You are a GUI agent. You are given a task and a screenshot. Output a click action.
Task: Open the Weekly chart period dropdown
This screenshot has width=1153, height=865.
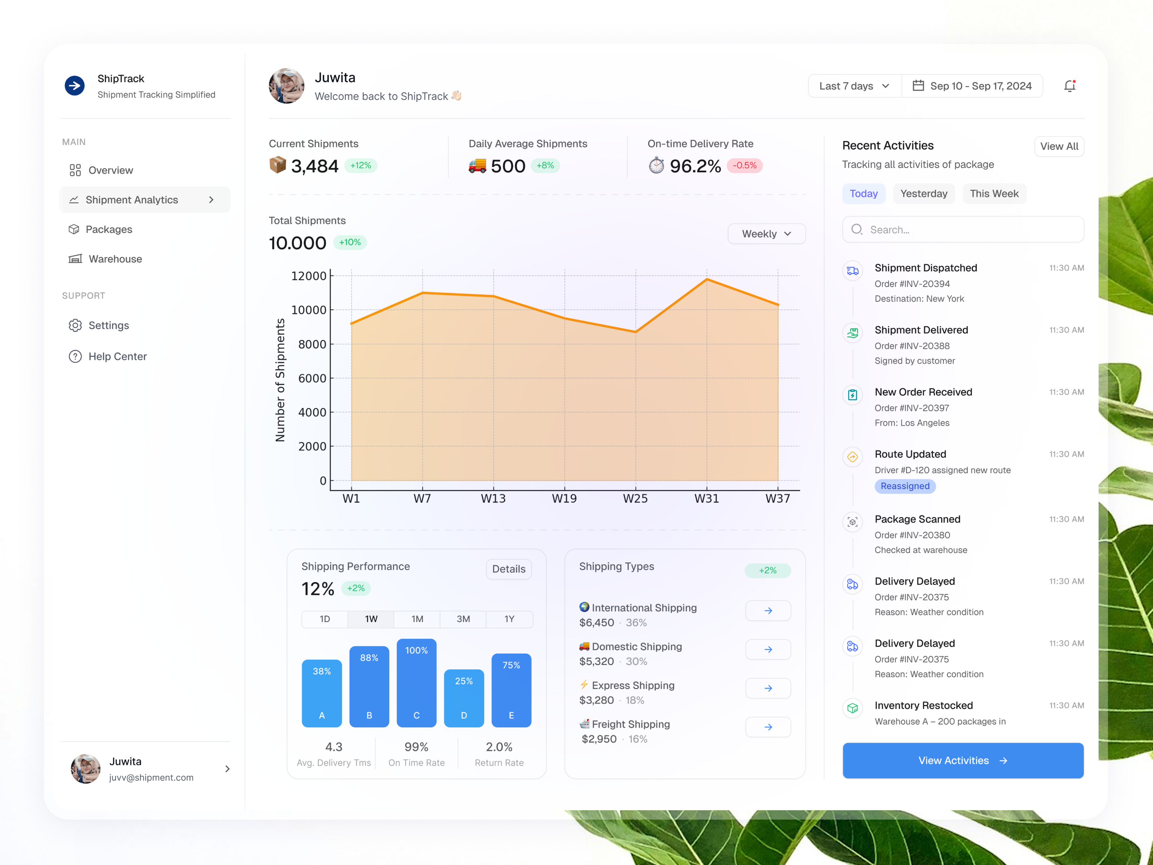pyautogui.click(x=766, y=234)
